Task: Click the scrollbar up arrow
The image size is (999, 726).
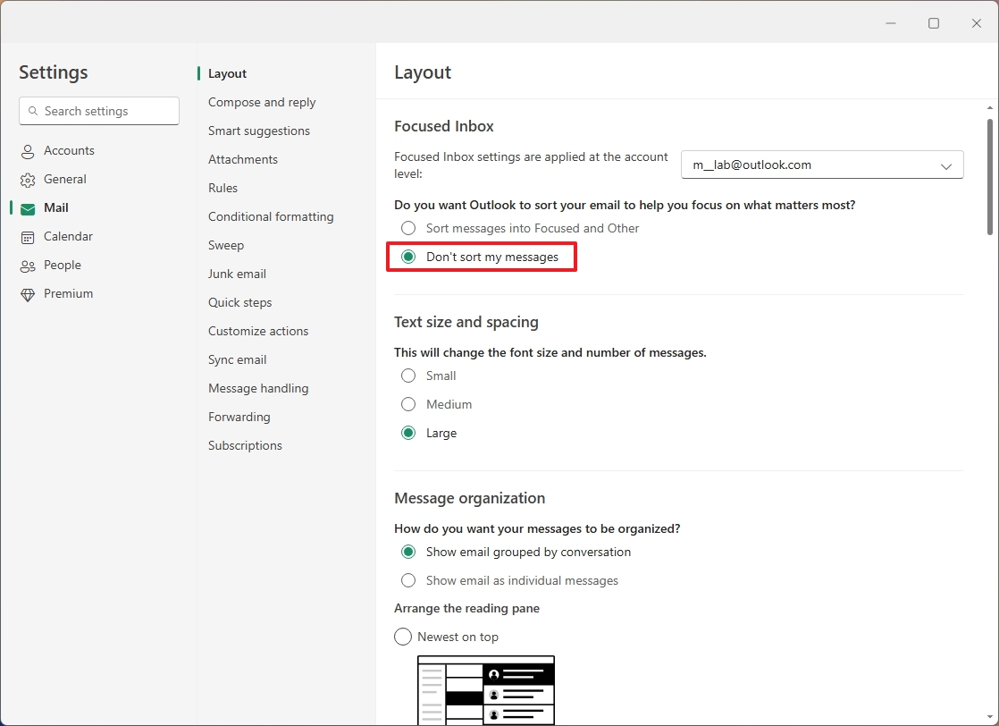Action: click(989, 107)
